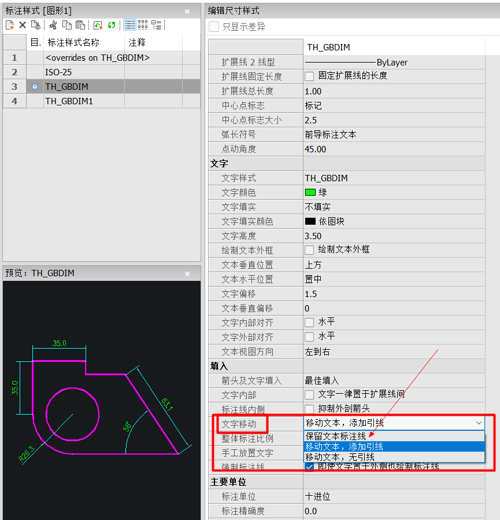Check 固定扩展线的长度 option
The width and height of the screenshot is (500, 520).
309,76
